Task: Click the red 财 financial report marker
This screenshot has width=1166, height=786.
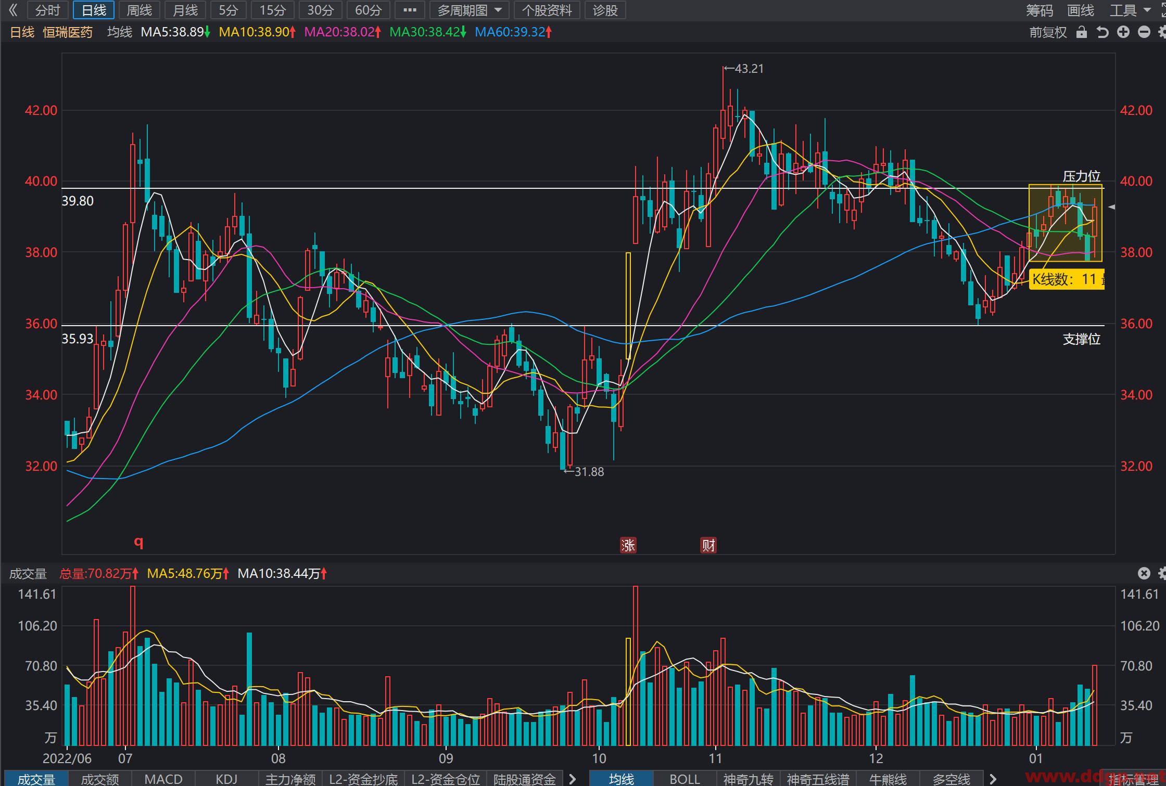Action: (x=708, y=545)
